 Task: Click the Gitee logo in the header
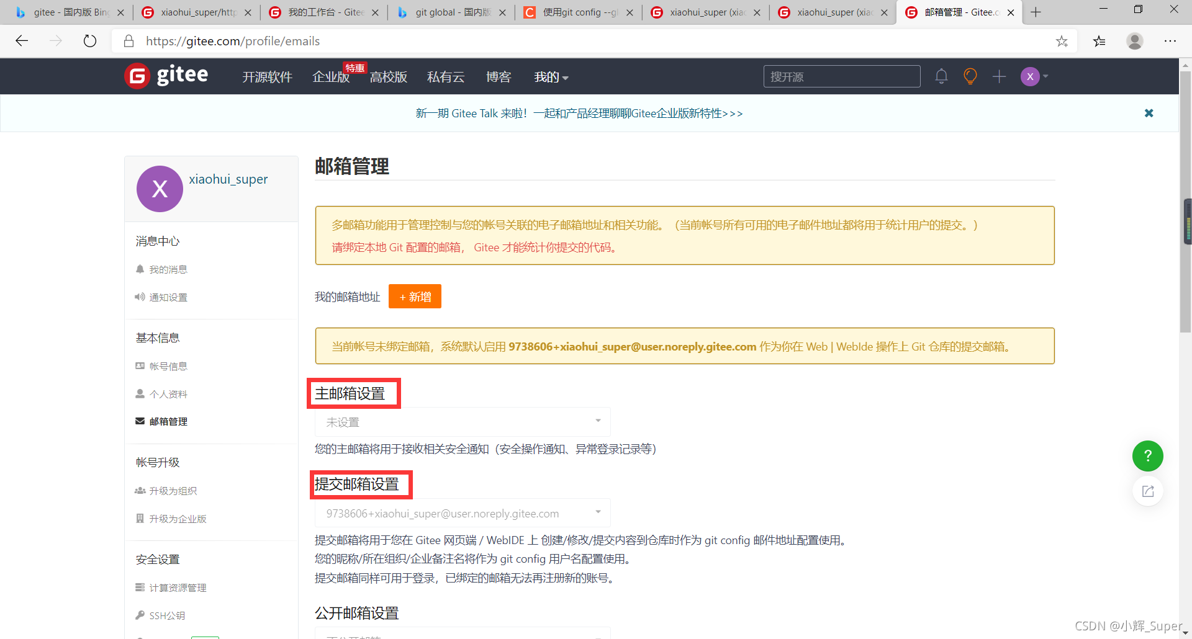tap(166, 76)
